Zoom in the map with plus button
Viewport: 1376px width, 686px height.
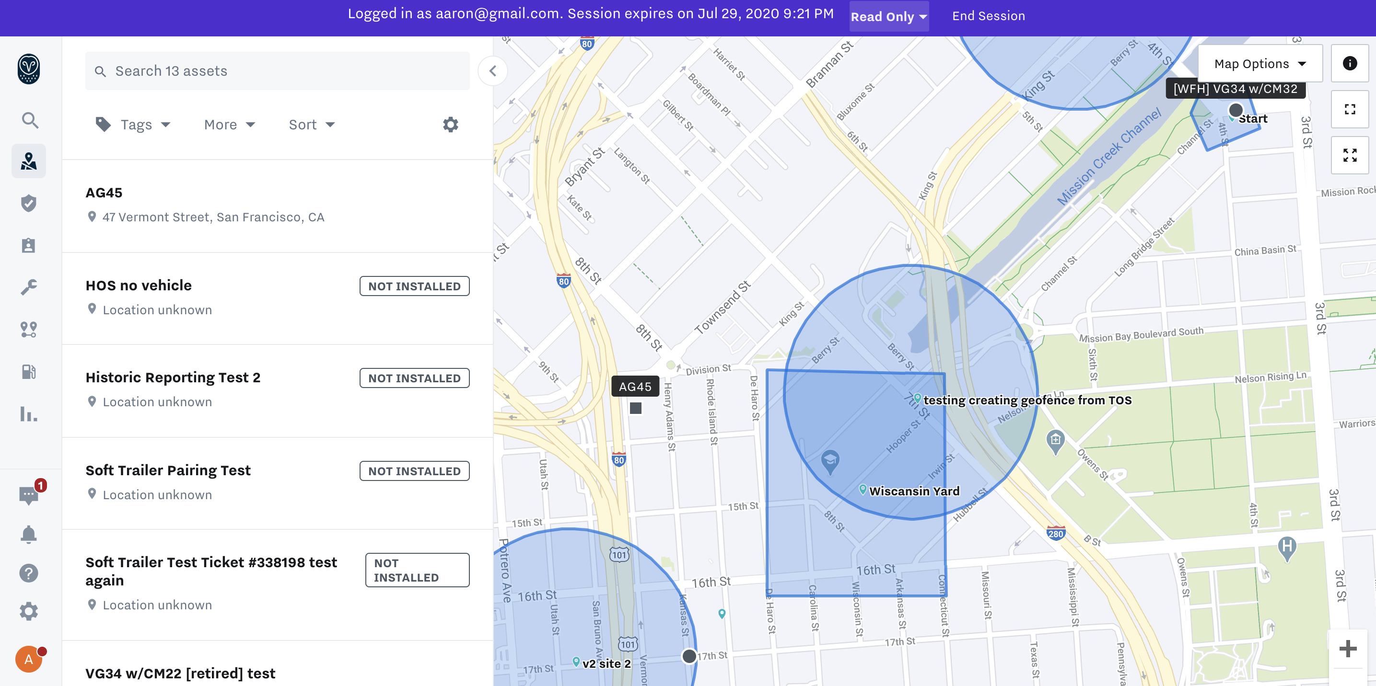pyautogui.click(x=1348, y=649)
